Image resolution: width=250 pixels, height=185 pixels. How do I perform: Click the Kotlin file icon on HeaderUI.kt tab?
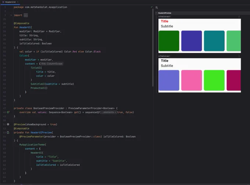click(x=3, y=2)
